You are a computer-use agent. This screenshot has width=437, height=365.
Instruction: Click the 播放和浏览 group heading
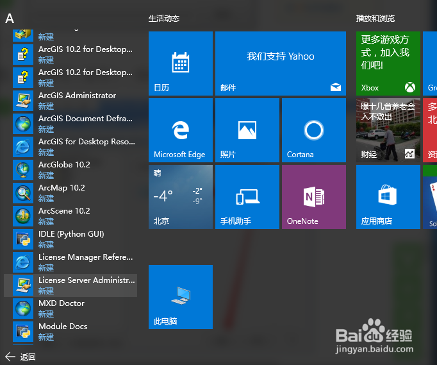pyautogui.click(x=375, y=19)
